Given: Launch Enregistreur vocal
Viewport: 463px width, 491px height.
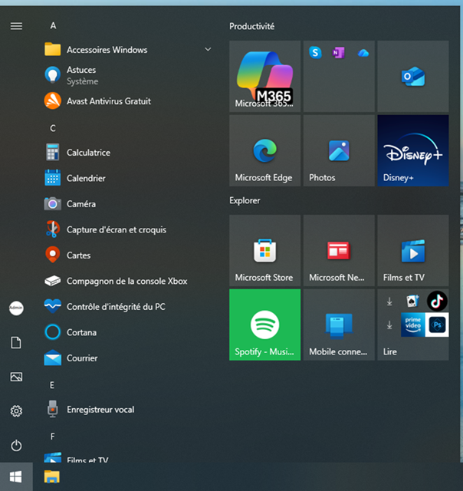Looking at the screenshot, I should 128,409.
